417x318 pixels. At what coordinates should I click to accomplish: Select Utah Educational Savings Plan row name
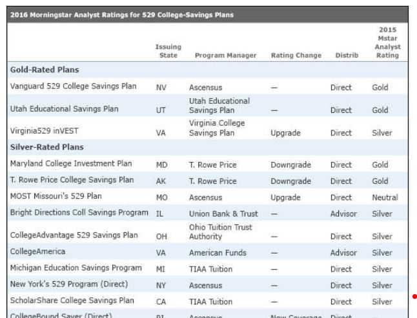[x=64, y=109]
